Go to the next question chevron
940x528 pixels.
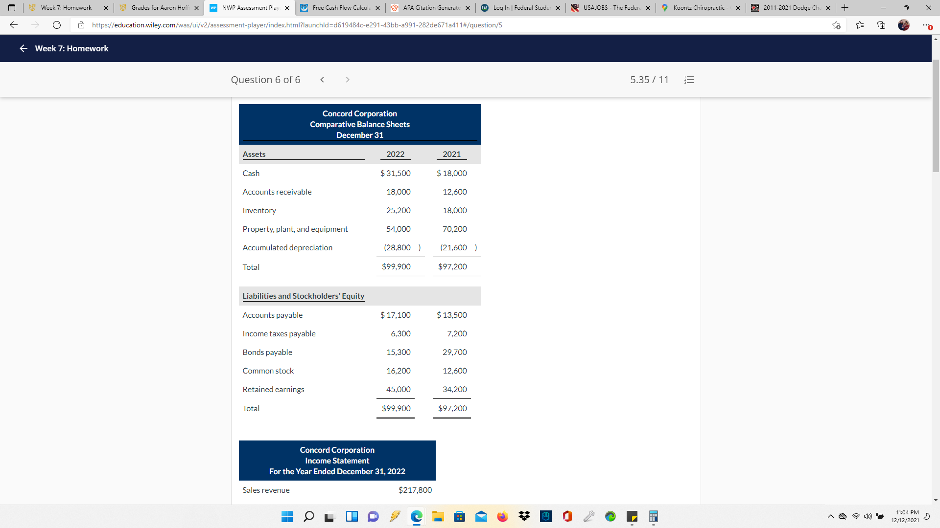click(347, 80)
